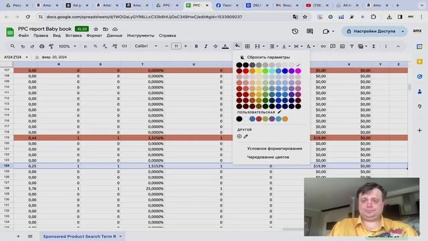Image resolution: width=428 pixels, height=241 pixels.
Task: Toggle bold formatting
Action: tap(196, 46)
